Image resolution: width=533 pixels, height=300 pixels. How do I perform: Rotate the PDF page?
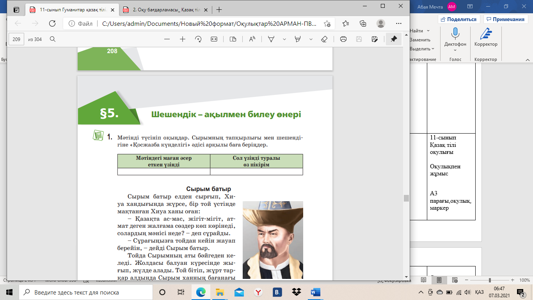tap(198, 39)
